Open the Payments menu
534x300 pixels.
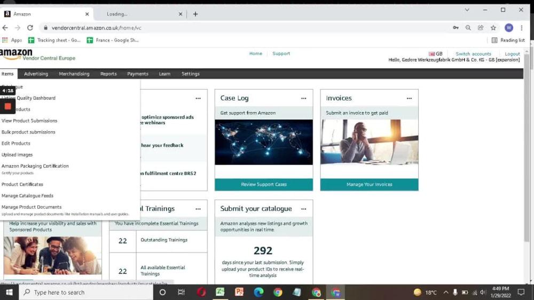click(138, 74)
